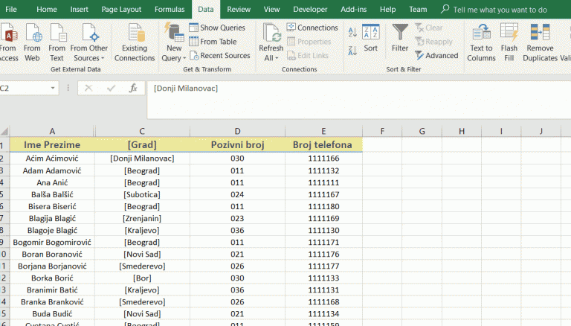Click the Insert Function fx icon
The width and height of the screenshot is (571, 326).
coord(133,88)
